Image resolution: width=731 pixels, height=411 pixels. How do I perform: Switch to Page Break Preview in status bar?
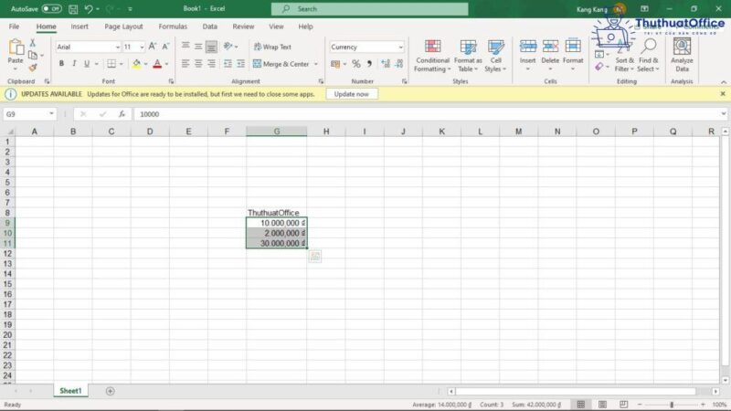(x=624, y=405)
